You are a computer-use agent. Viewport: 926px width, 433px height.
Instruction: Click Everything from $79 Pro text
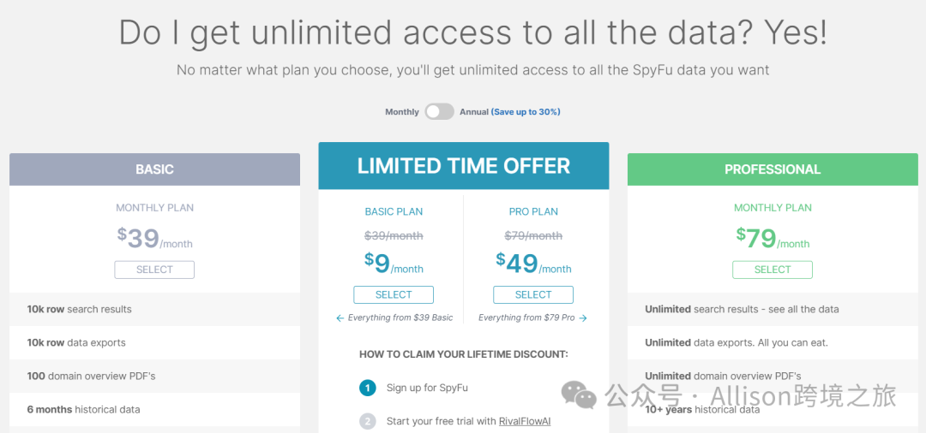526,318
